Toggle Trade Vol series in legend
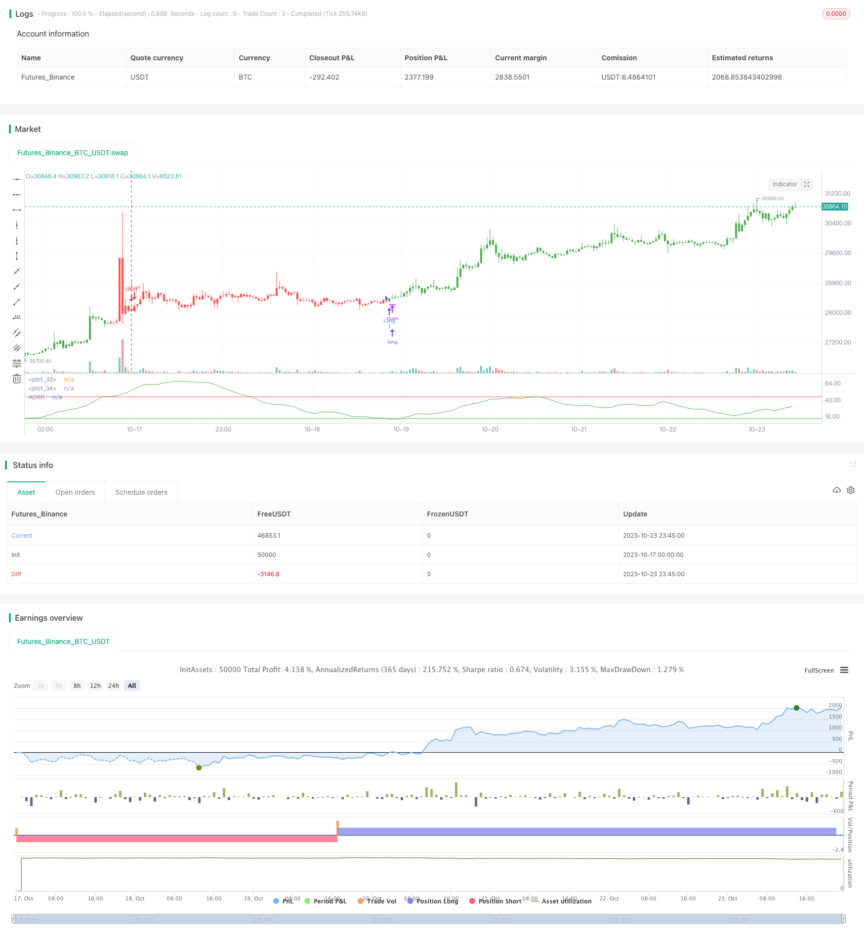The width and height of the screenshot is (864, 938). 377,901
